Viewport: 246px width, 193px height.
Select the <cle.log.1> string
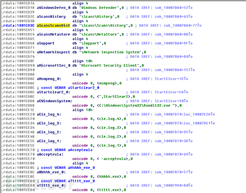coord(109,146)
